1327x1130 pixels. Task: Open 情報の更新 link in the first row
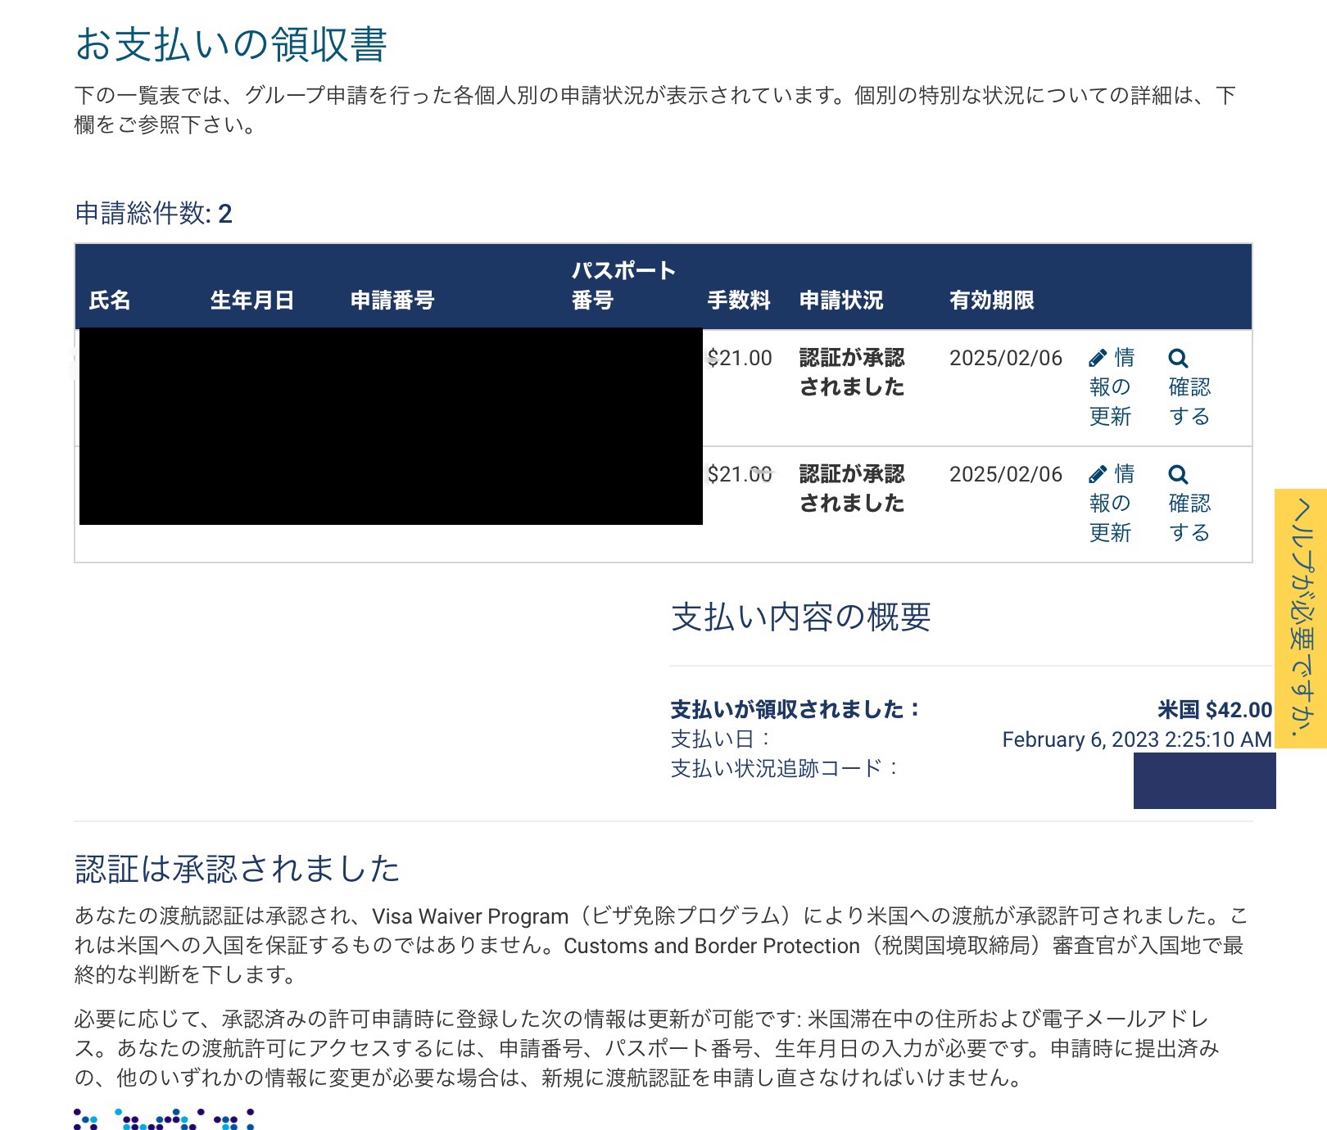coord(1112,387)
